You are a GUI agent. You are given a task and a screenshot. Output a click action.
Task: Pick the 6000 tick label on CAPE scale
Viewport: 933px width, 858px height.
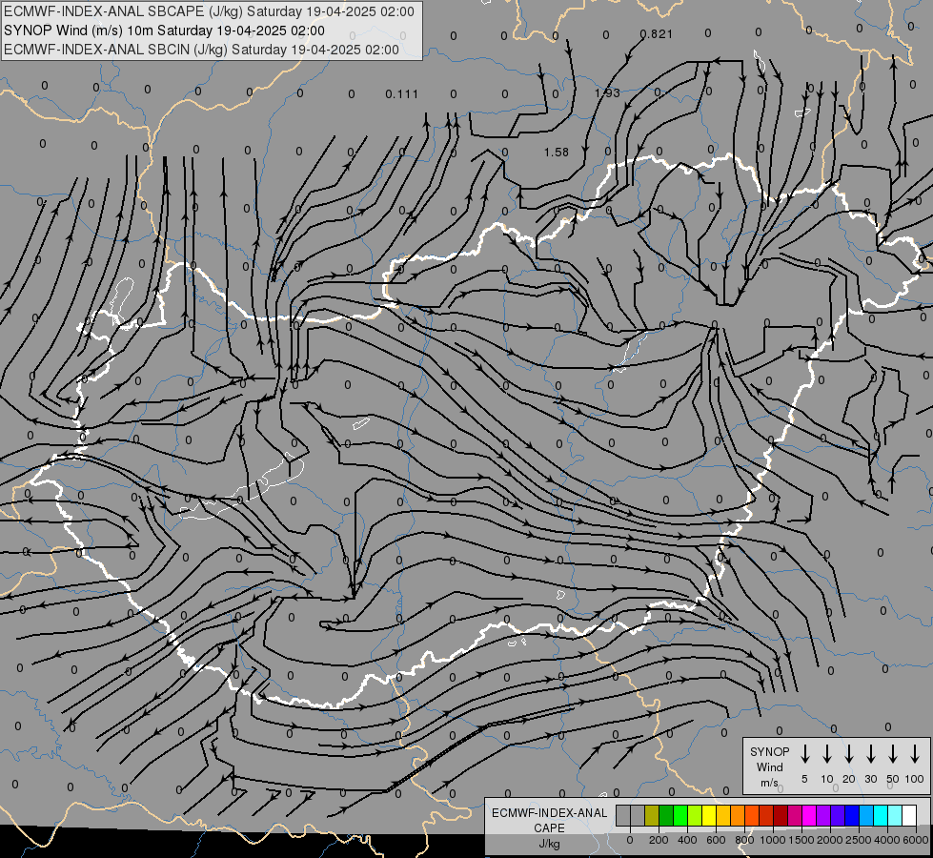tap(916, 840)
